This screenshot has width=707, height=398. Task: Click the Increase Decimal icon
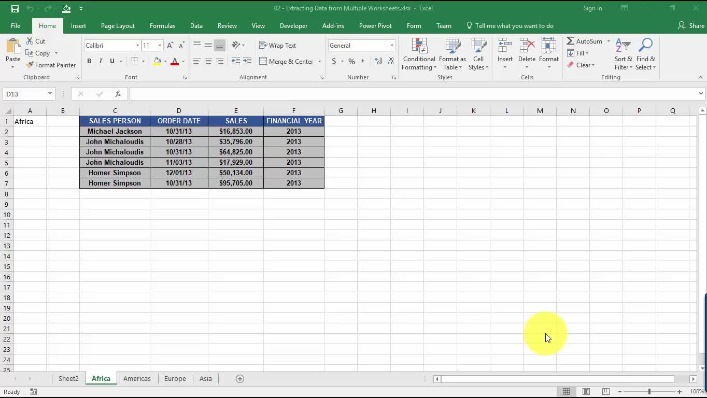tap(378, 61)
